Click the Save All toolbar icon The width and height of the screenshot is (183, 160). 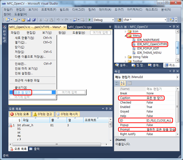point(34,20)
